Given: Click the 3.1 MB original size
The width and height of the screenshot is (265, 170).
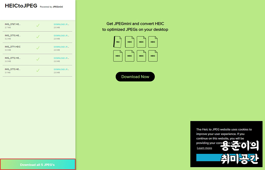Looking at the screenshot, I should (8, 72).
